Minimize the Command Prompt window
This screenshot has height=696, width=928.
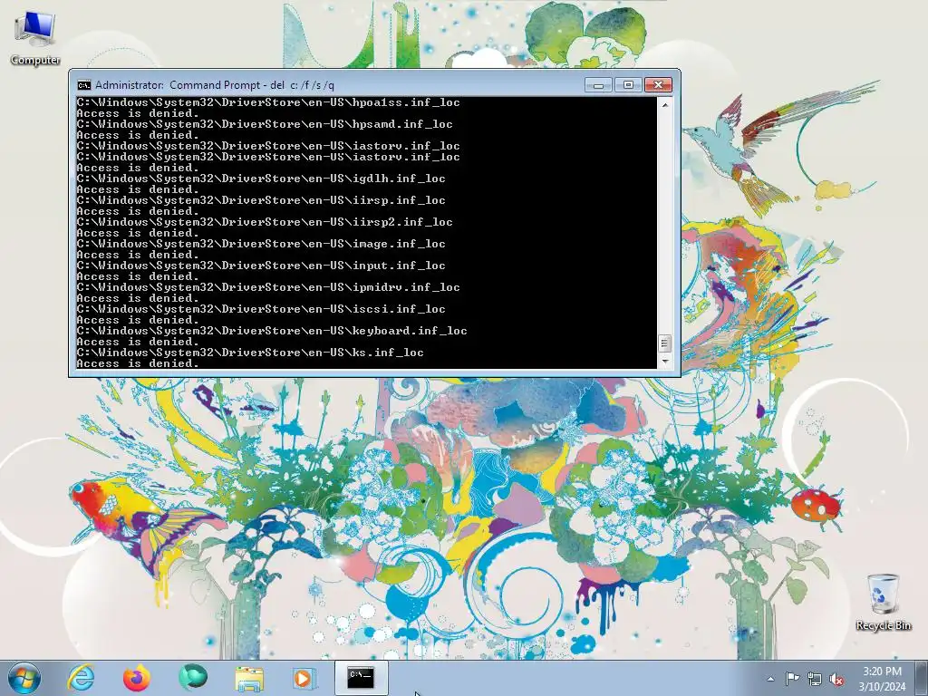(x=598, y=85)
